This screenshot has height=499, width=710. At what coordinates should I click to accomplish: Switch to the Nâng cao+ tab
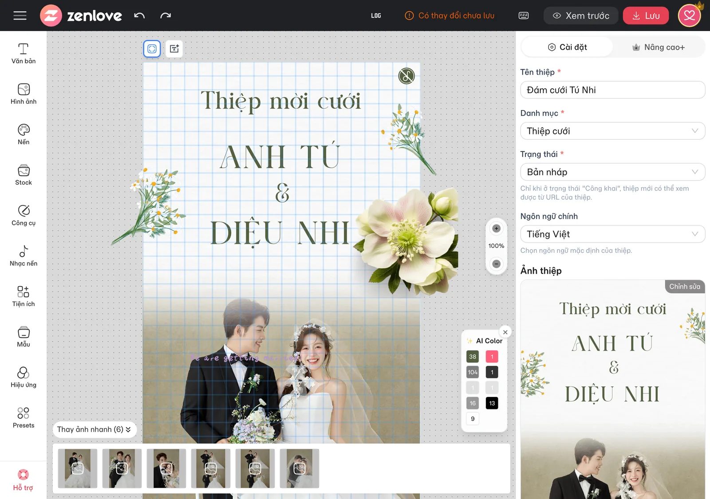point(659,47)
